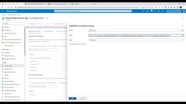The image size is (186, 104).
Task: Open the Azure portal hamburger menu
Action: (x=2, y=11)
